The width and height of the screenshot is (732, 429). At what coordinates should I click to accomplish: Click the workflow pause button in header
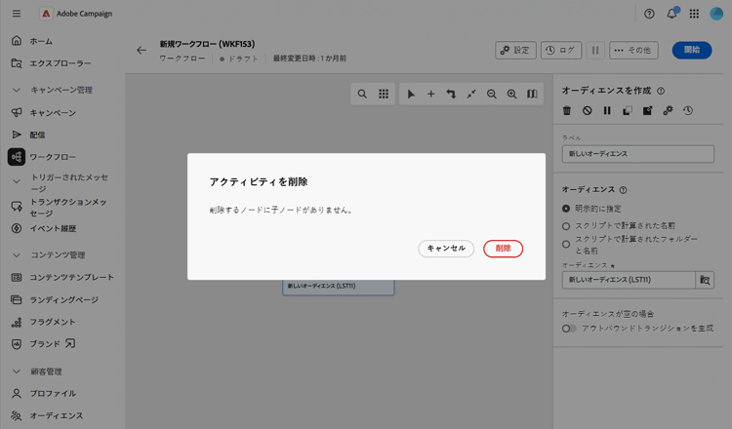click(595, 50)
